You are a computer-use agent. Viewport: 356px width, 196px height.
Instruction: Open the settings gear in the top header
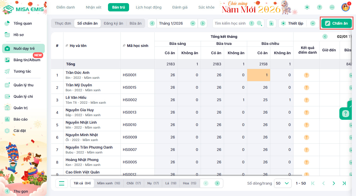pyautogui.click(x=307, y=7)
